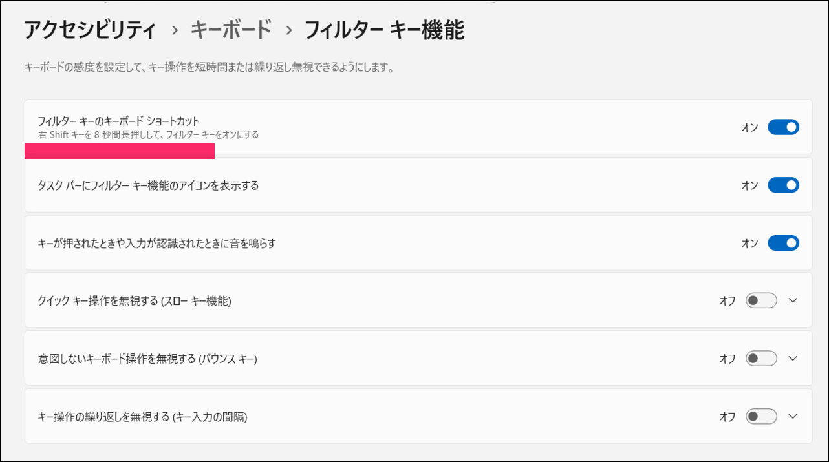This screenshot has height=462, width=829.
Task: Select the 意図しないキーボード操作を無視する row label
Action: point(147,359)
